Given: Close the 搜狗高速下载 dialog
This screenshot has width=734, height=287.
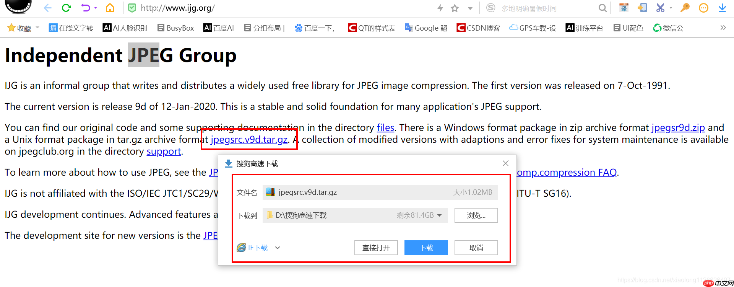Looking at the screenshot, I should pos(505,163).
